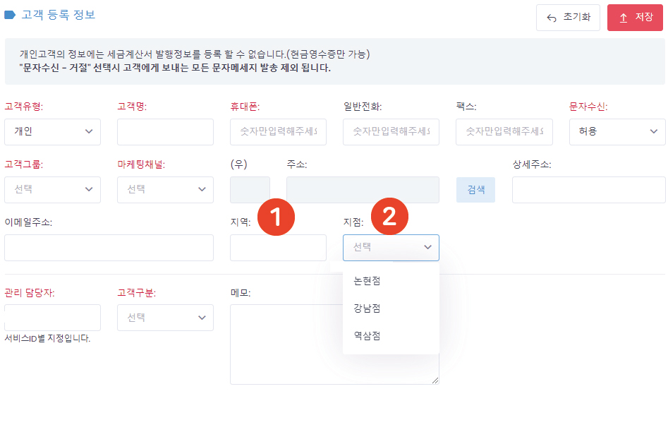Expand the 고객그룹 select box
This screenshot has width=668, height=432.
point(52,190)
